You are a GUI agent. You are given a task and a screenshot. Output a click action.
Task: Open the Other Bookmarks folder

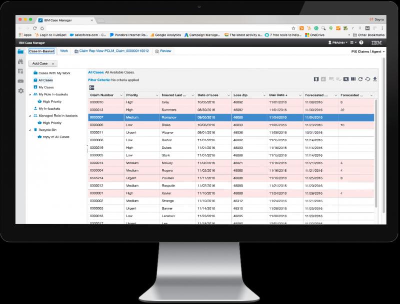click(x=368, y=35)
